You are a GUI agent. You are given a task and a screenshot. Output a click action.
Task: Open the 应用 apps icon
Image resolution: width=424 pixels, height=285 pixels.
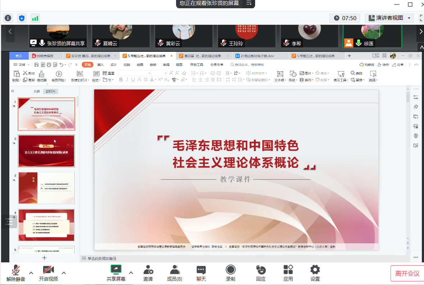point(288,273)
